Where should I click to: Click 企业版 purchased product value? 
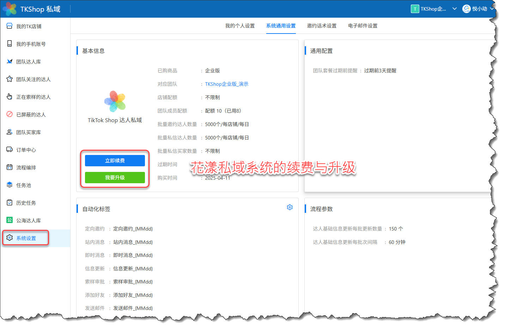coord(212,71)
